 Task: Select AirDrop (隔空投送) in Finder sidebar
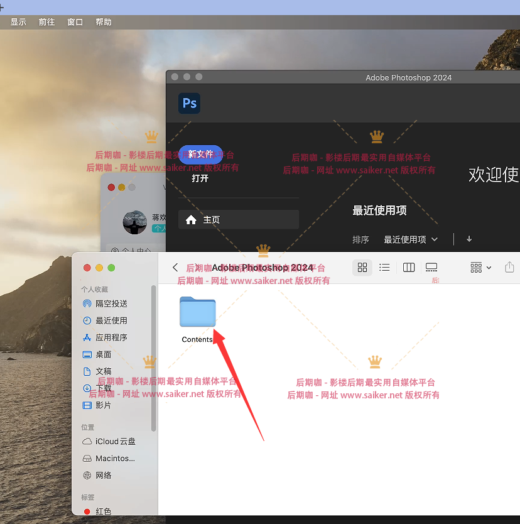[x=106, y=303]
